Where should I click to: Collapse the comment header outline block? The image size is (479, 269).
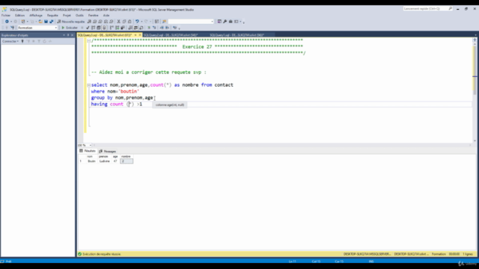88,40
